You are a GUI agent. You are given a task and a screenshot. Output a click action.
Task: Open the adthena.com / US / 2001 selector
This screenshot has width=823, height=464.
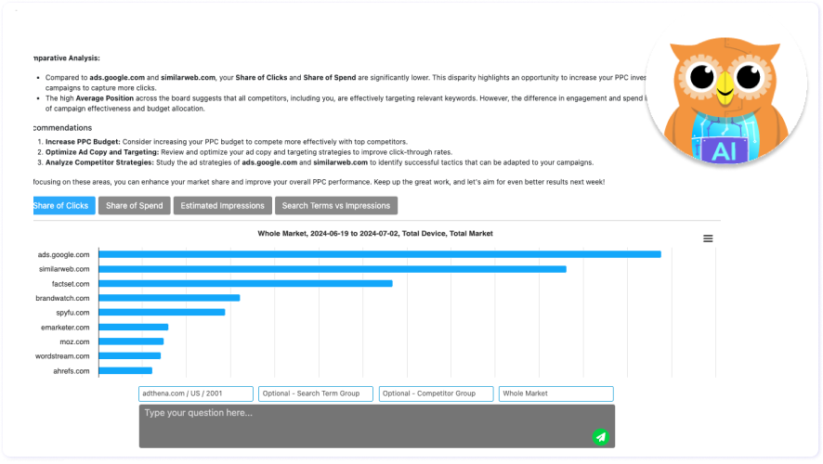tap(196, 393)
